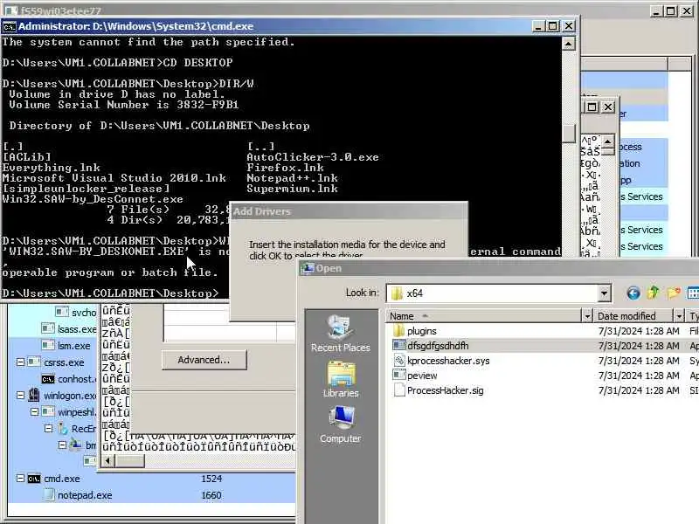Go back using the Open dialog's back arrow
This screenshot has height=524, width=699.
click(633, 293)
